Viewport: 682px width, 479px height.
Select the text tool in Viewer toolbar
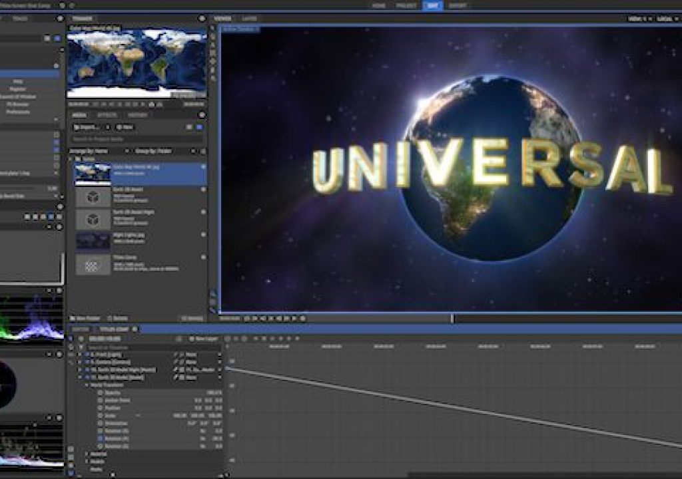(x=212, y=45)
